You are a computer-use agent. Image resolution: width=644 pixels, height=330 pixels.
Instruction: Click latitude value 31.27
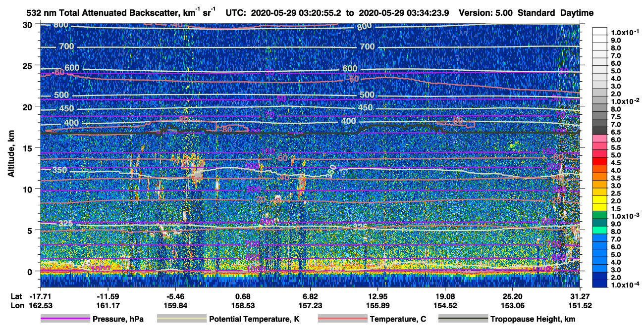pyautogui.click(x=580, y=296)
